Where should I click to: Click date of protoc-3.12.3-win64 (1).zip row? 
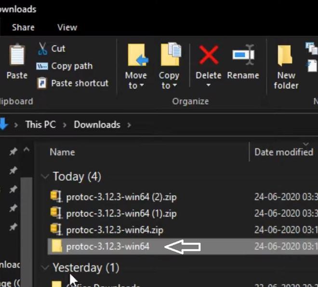pos(286,213)
